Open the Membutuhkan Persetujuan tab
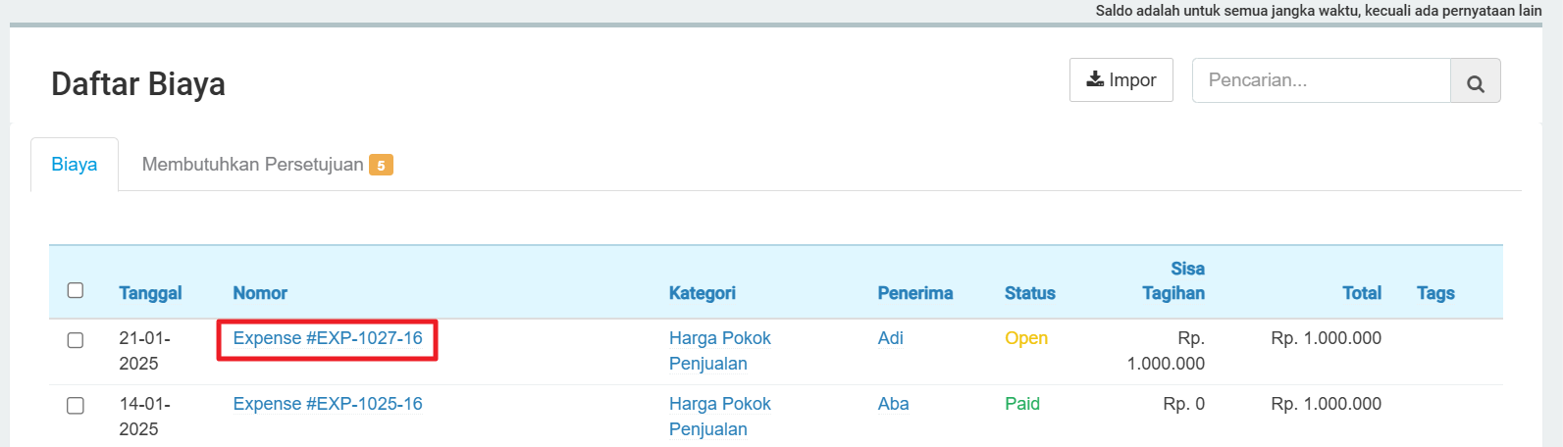Viewport: 1563px width, 447px height. (x=252, y=165)
